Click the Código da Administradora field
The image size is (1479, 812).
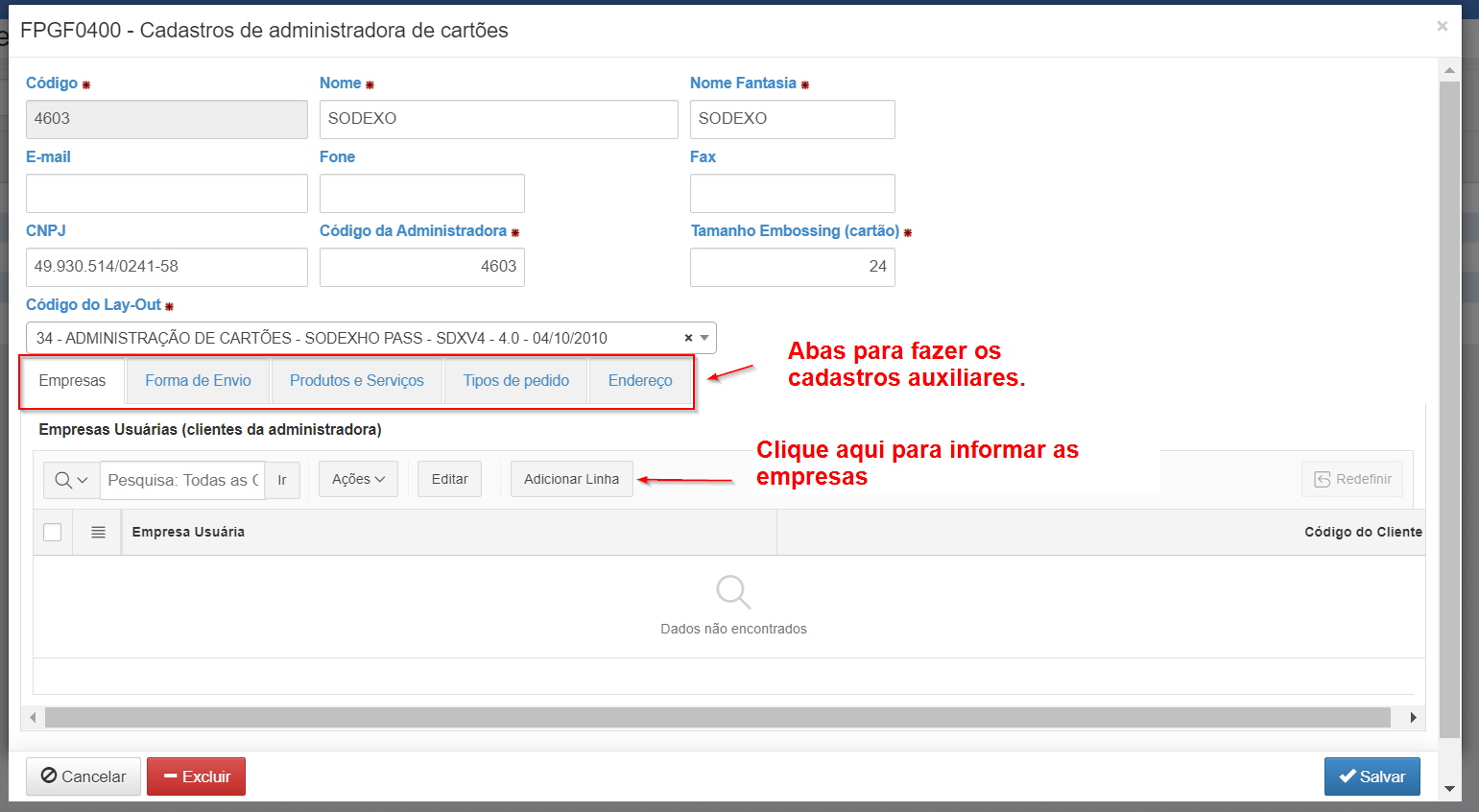click(x=422, y=267)
